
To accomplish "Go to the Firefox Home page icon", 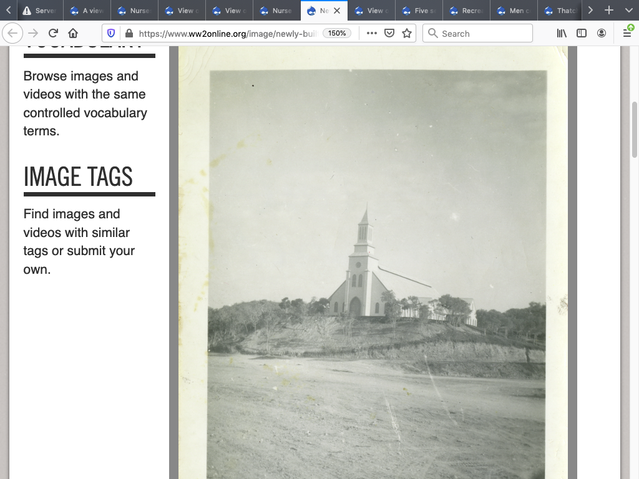I will (x=73, y=33).
